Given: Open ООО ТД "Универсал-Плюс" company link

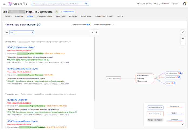Looking at the screenshot, I should point(21,48).
